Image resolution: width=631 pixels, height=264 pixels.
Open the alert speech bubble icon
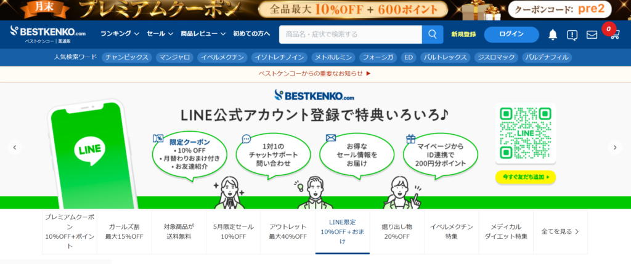(x=572, y=35)
